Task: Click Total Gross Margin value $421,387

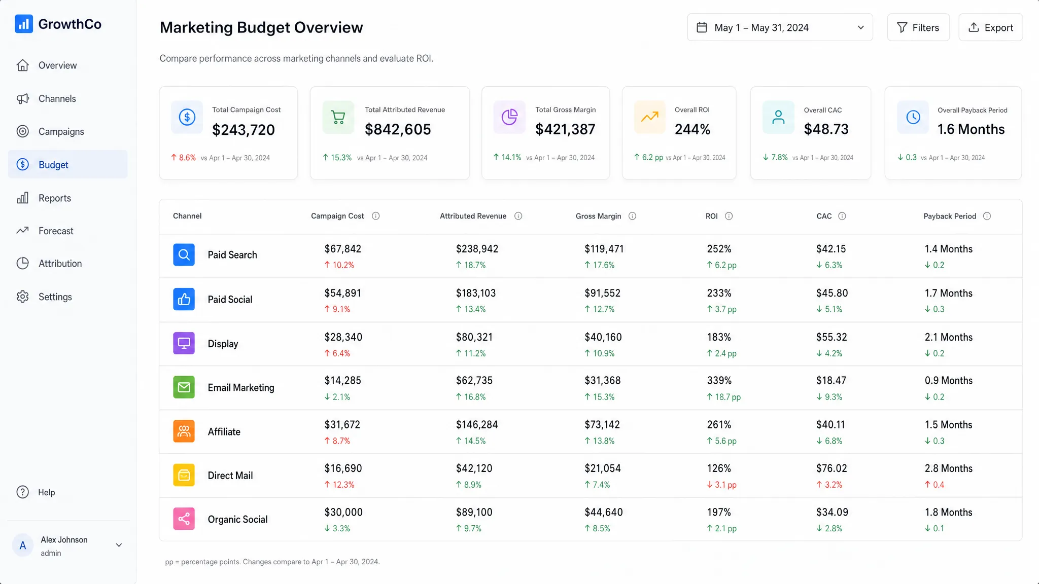Action: pyautogui.click(x=565, y=129)
